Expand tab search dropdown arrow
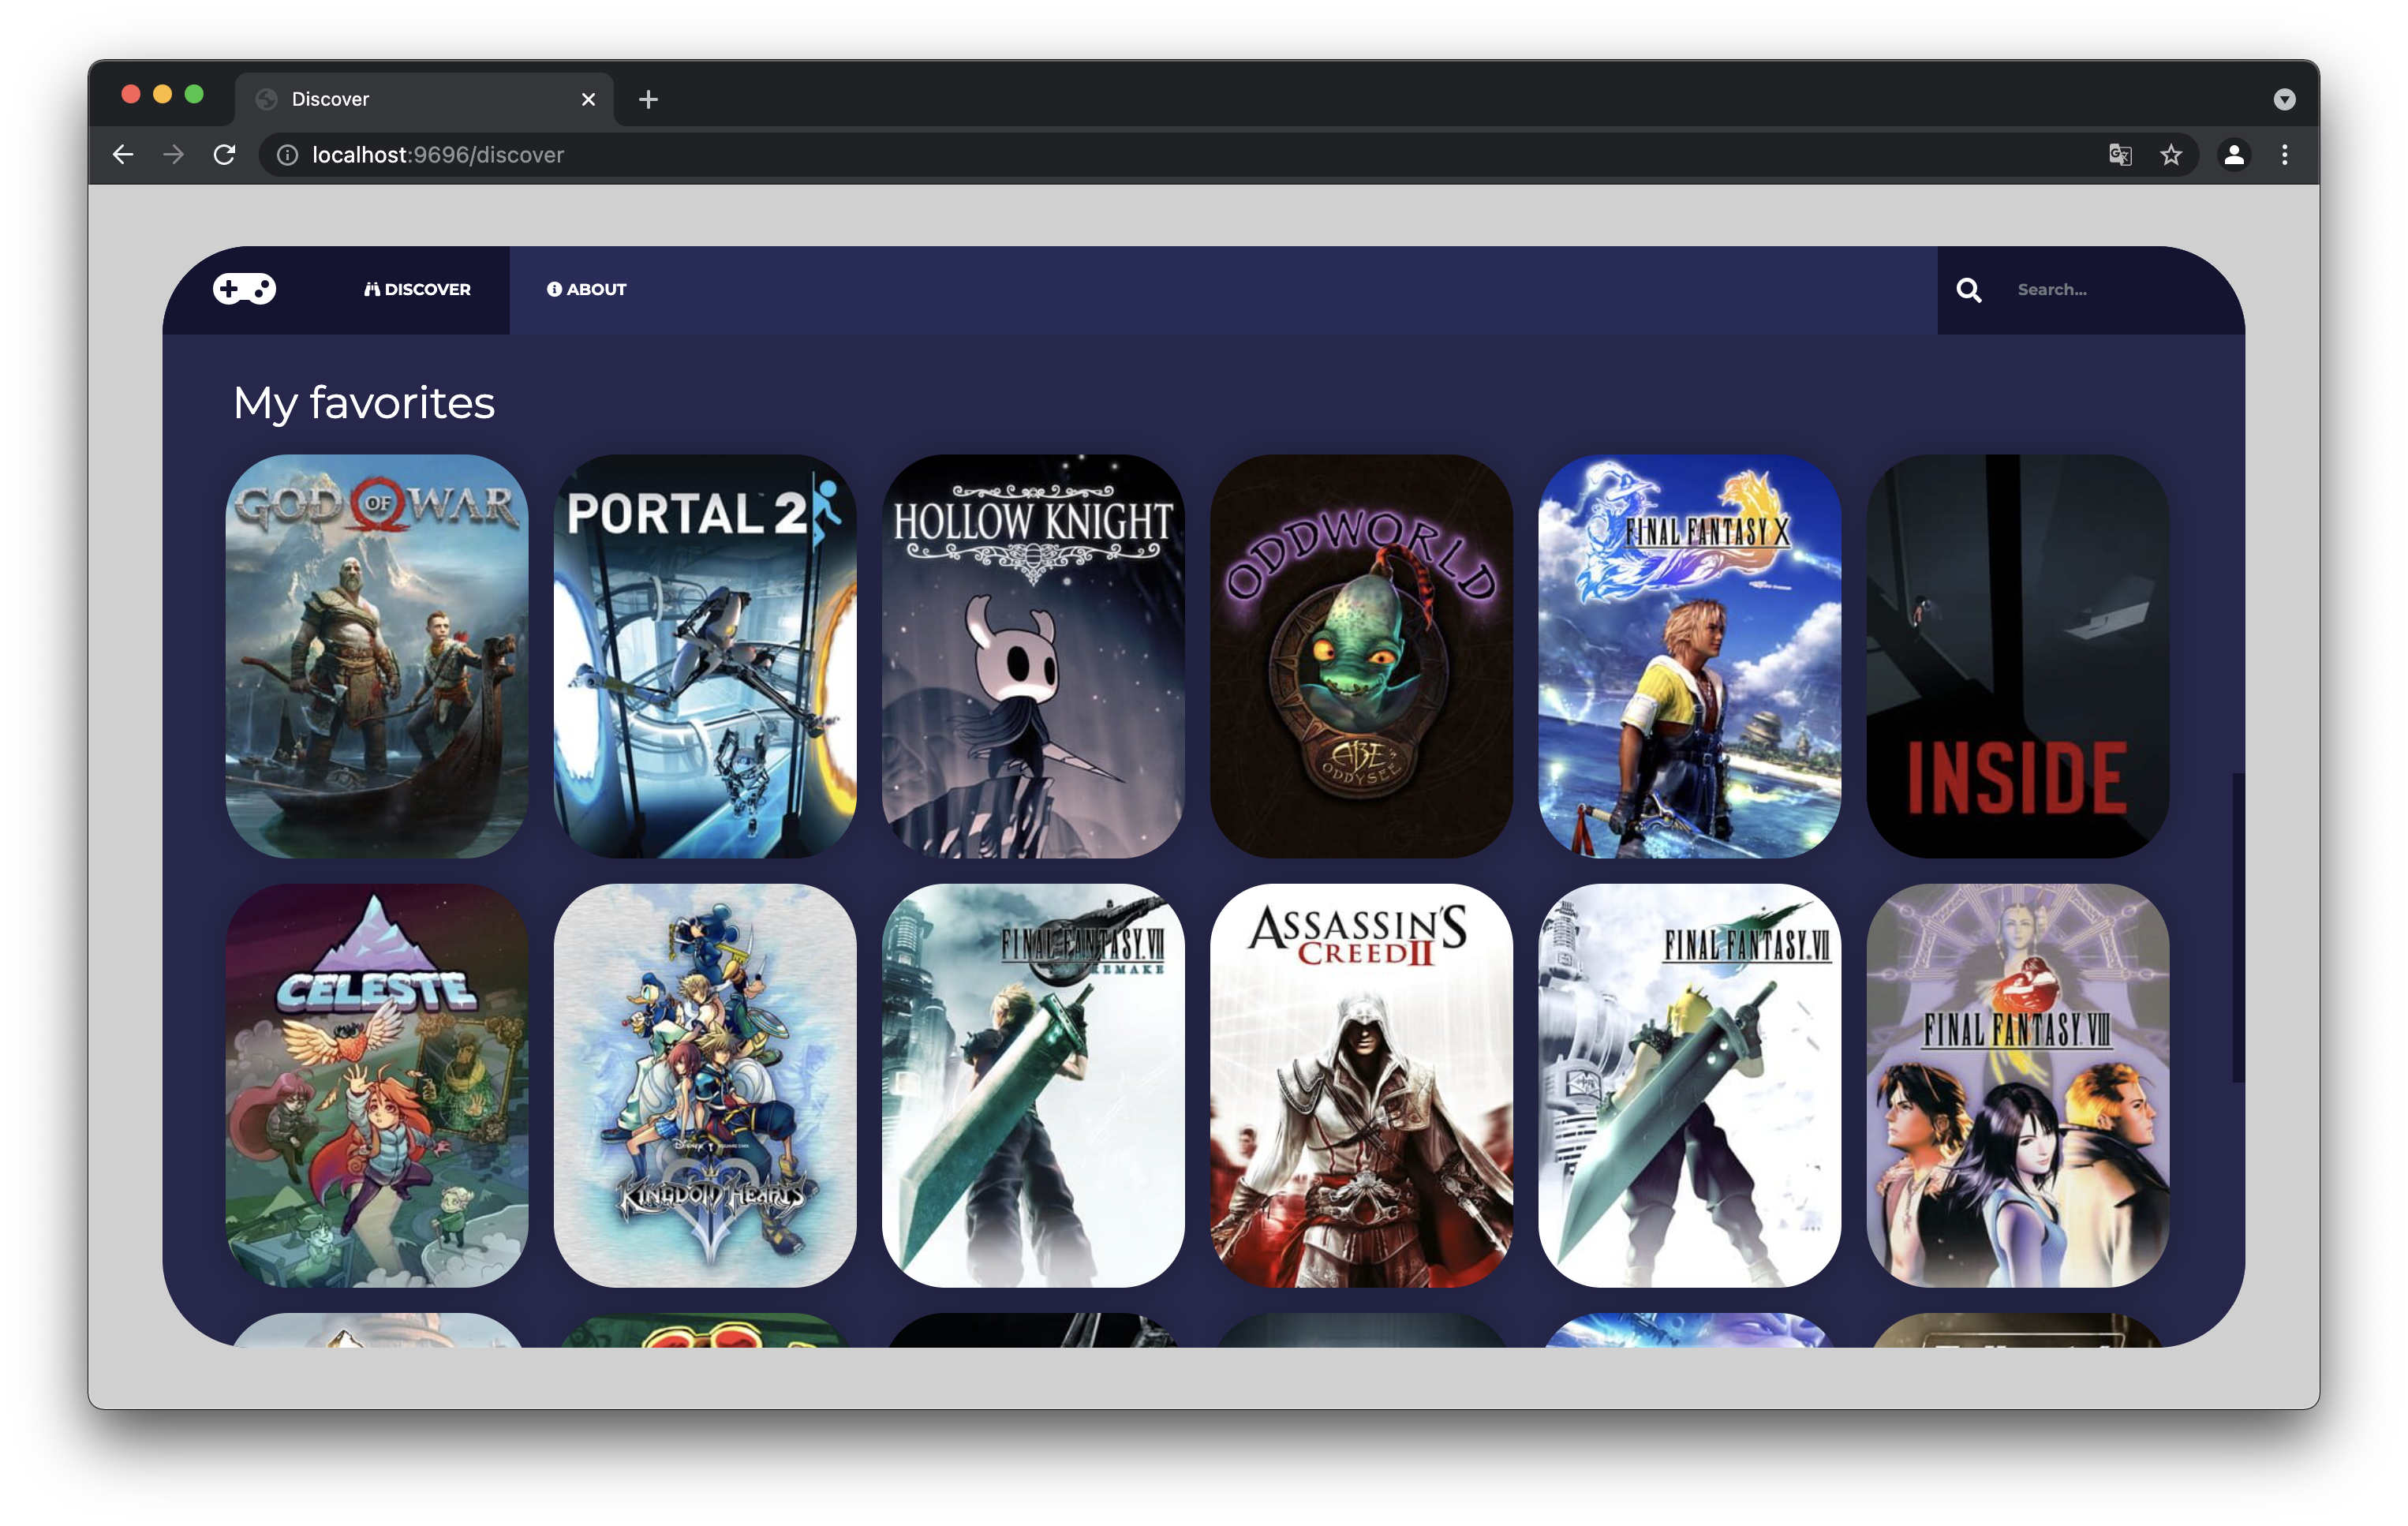Image resolution: width=2408 pixels, height=1526 pixels. tap(2283, 99)
